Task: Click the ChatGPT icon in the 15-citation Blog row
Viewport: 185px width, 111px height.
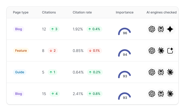Action: (152, 94)
